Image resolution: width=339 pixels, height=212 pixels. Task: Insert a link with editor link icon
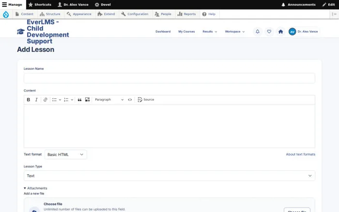[45, 100]
